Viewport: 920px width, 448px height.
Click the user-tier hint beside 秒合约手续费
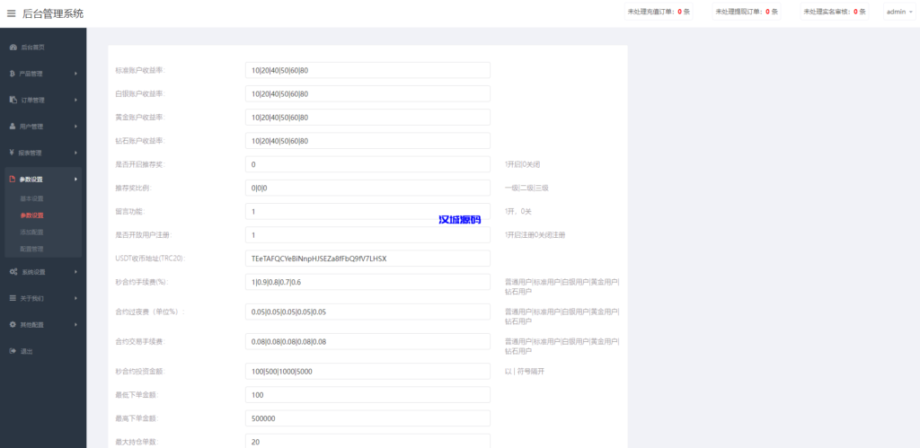click(x=562, y=286)
